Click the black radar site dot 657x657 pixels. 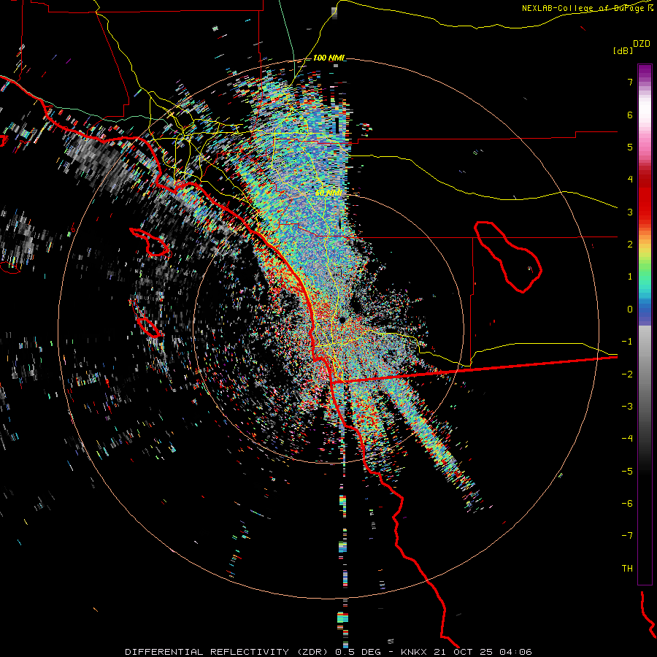pos(342,320)
